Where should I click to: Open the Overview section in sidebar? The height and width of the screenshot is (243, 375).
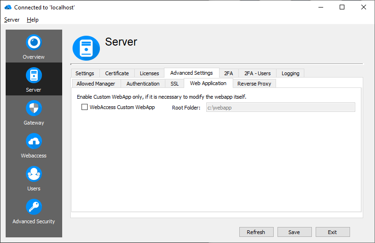(x=34, y=47)
